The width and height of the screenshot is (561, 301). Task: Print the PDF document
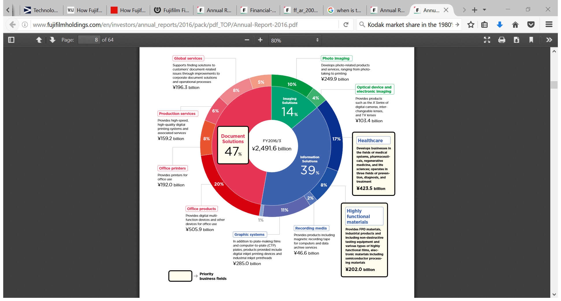(x=502, y=40)
